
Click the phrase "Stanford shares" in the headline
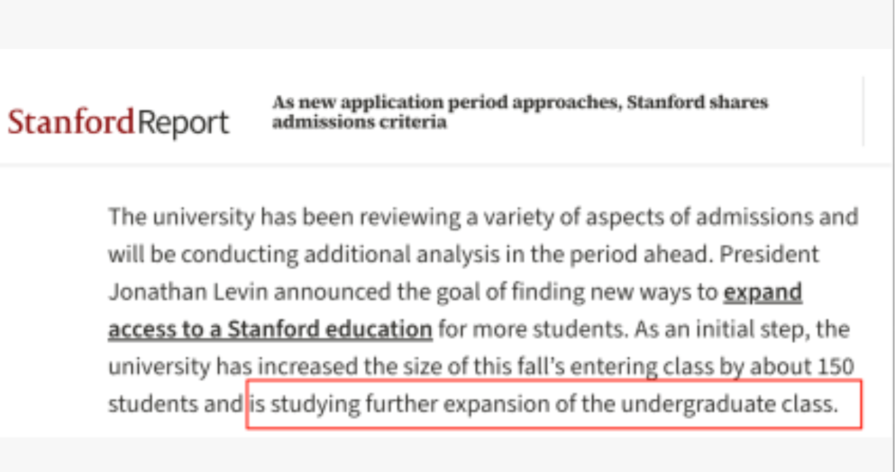click(x=697, y=102)
